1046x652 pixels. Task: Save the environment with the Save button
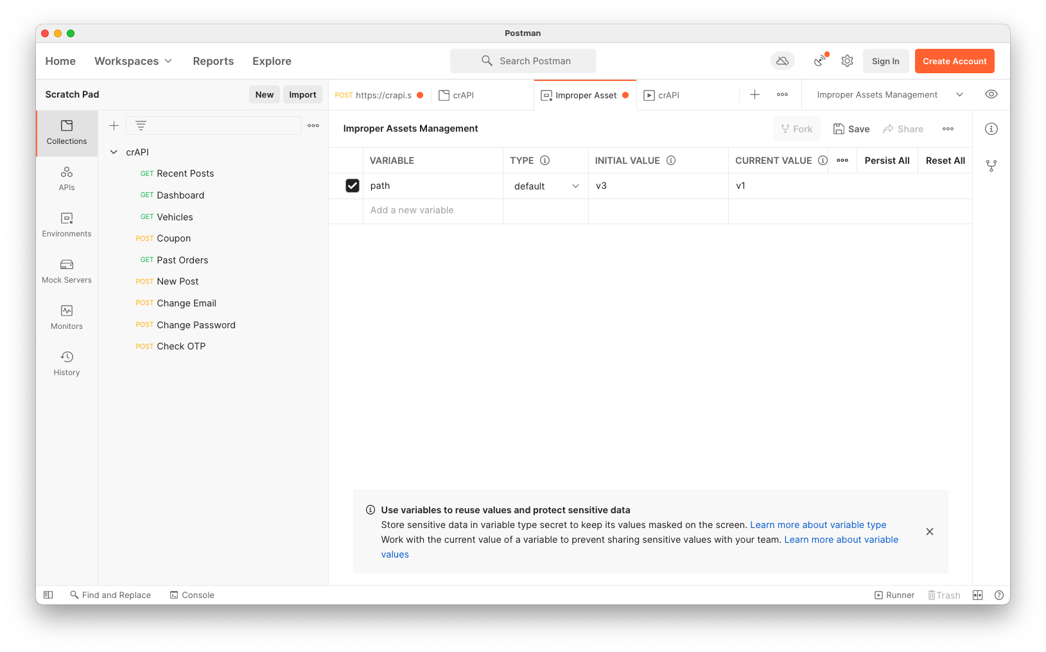click(851, 129)
